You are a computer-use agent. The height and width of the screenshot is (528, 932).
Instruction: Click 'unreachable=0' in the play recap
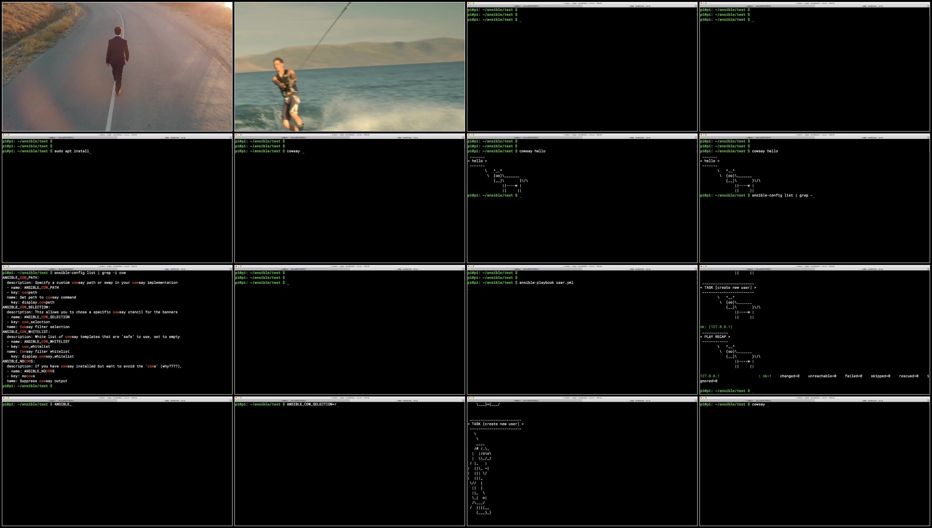coord(822,376)
